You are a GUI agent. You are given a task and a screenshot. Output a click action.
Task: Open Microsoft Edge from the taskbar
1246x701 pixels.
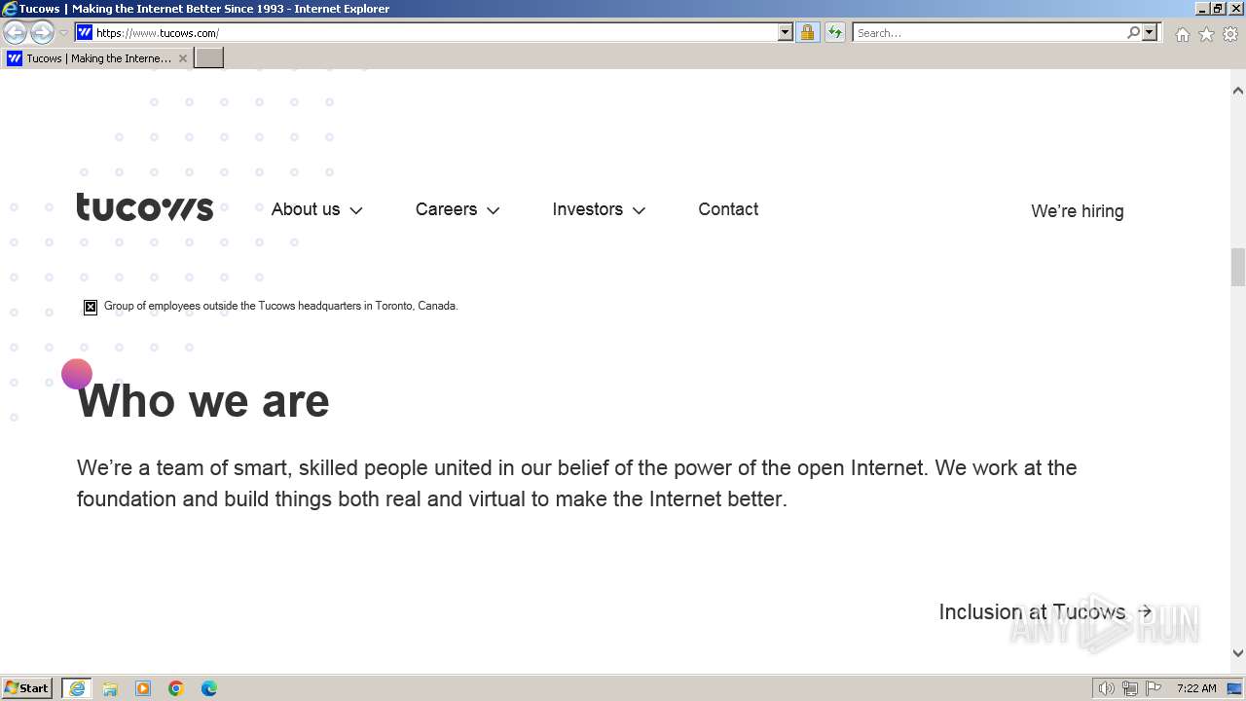click(209, 688)
